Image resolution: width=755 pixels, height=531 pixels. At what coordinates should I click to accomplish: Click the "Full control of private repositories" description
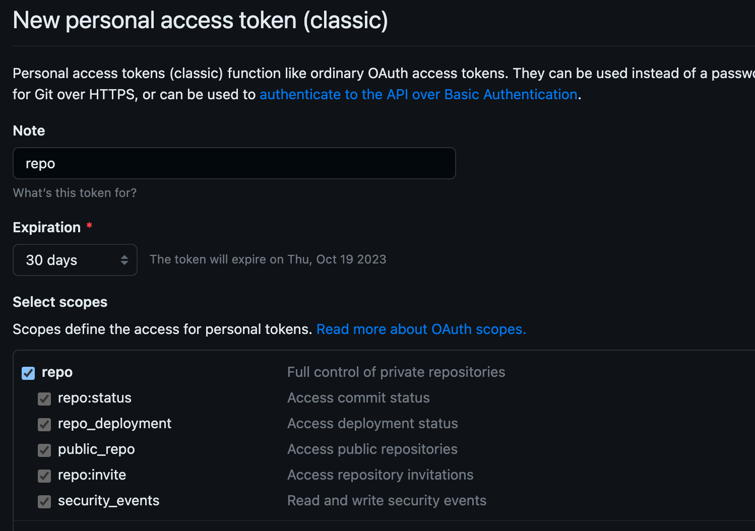point(396,372)
